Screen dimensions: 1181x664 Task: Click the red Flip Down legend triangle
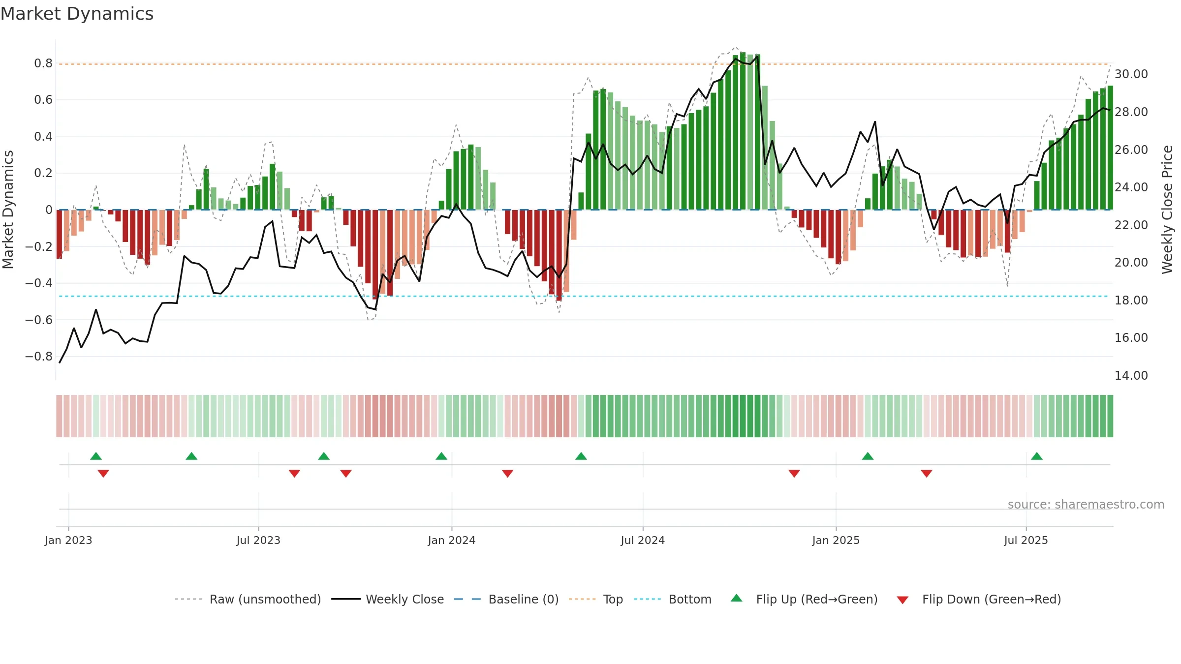click(x=902, y=600)
